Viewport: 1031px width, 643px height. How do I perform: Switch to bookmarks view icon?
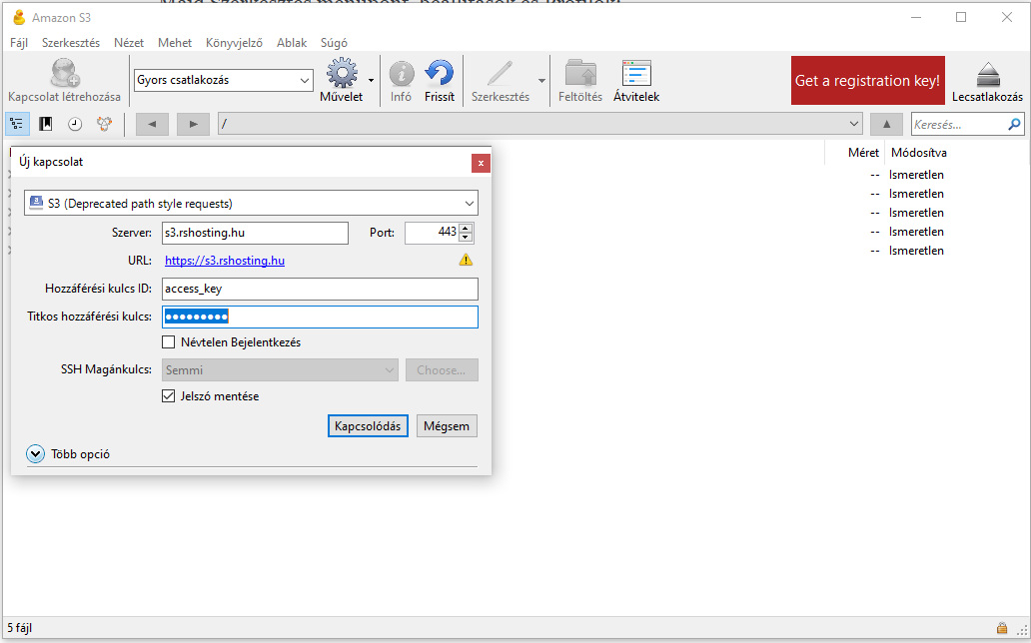(x=46, y=124)
